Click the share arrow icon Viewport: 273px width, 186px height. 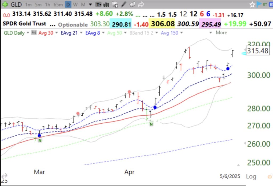(141, 5)
